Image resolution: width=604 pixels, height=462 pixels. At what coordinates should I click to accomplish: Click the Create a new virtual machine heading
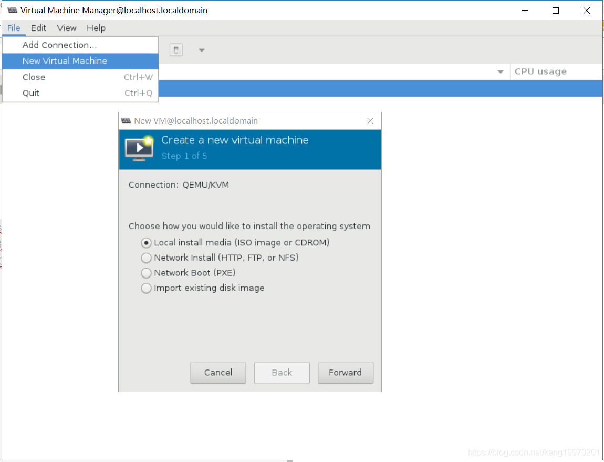tap(235, 140)
